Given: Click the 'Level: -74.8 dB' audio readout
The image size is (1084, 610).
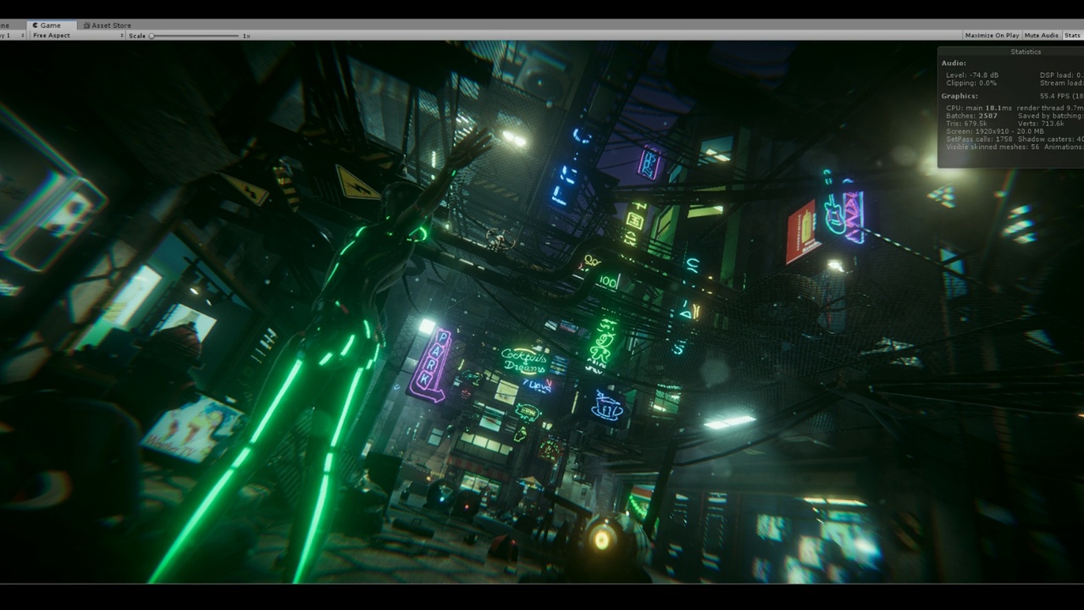Looking at the screenshot, I should coord(972,75).
